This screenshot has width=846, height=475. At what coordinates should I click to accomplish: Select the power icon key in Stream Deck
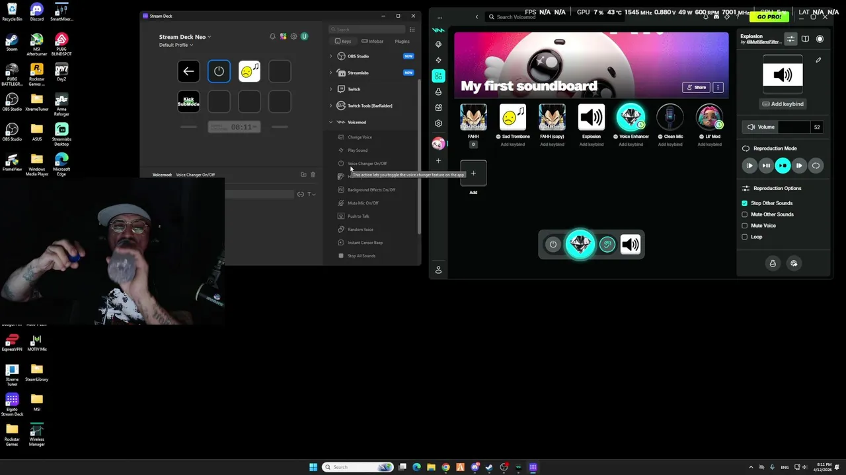tap(219, 72)
